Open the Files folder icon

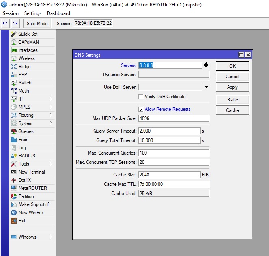(14, 140)
